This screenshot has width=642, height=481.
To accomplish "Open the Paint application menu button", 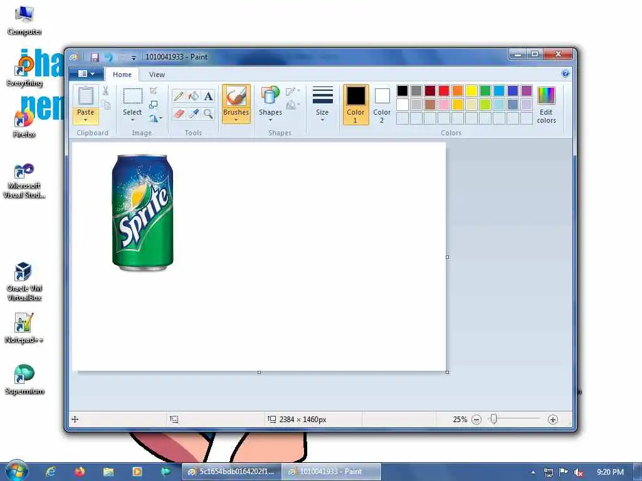I will (86, 74).
